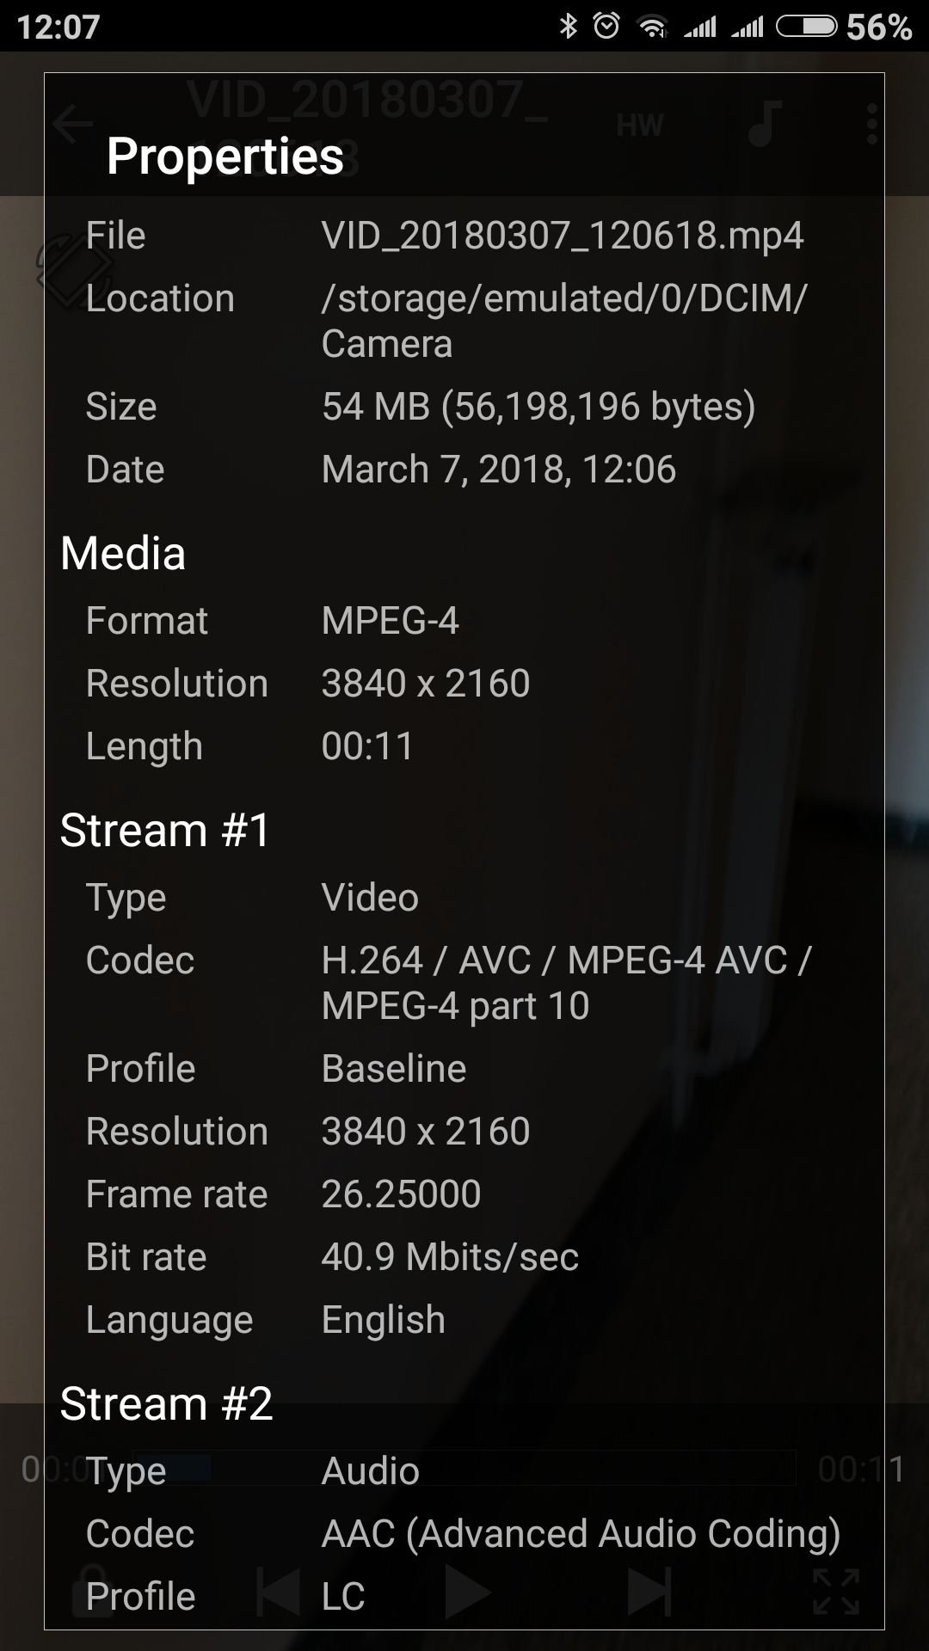Tap the Stream #1 section header

[x=165, y=831]
